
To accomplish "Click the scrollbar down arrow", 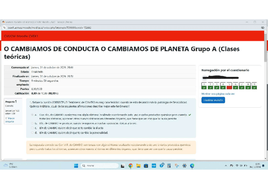I will [x=265, y=158].
